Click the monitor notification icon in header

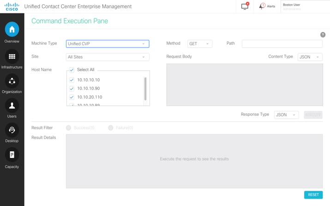(x=245, y=6)
